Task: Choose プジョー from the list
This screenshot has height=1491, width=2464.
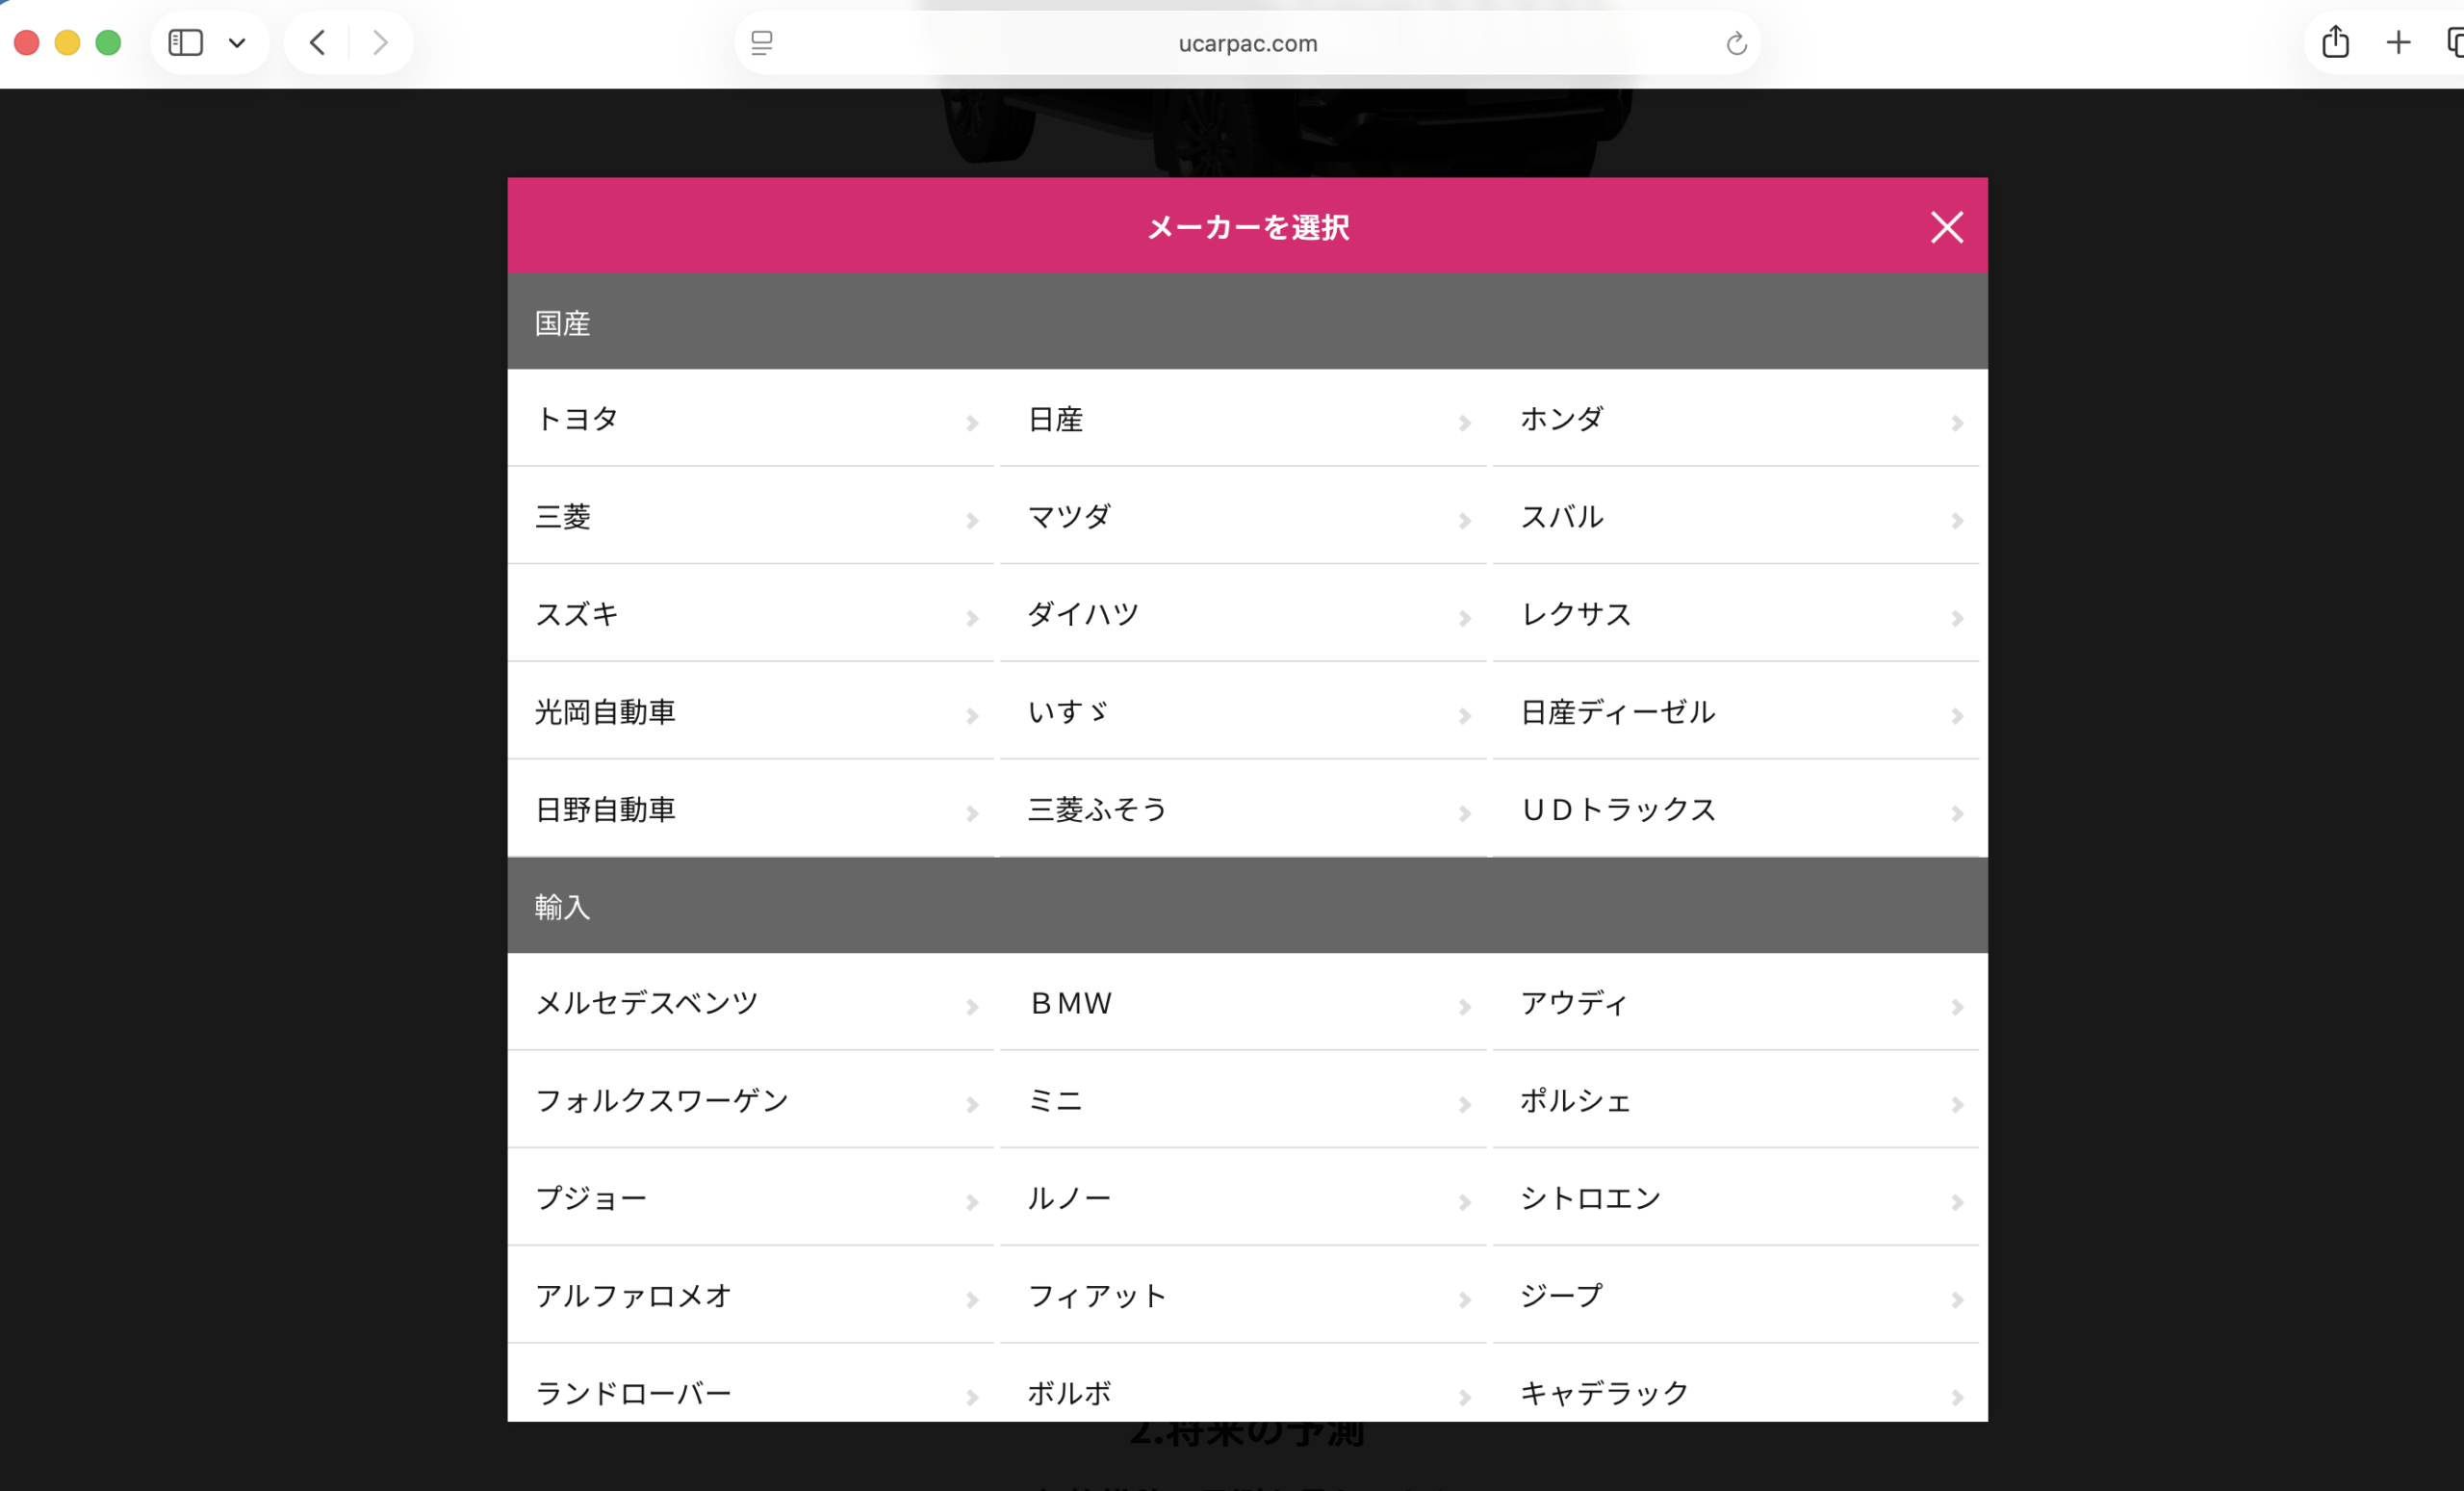Action: [751, 1198]
